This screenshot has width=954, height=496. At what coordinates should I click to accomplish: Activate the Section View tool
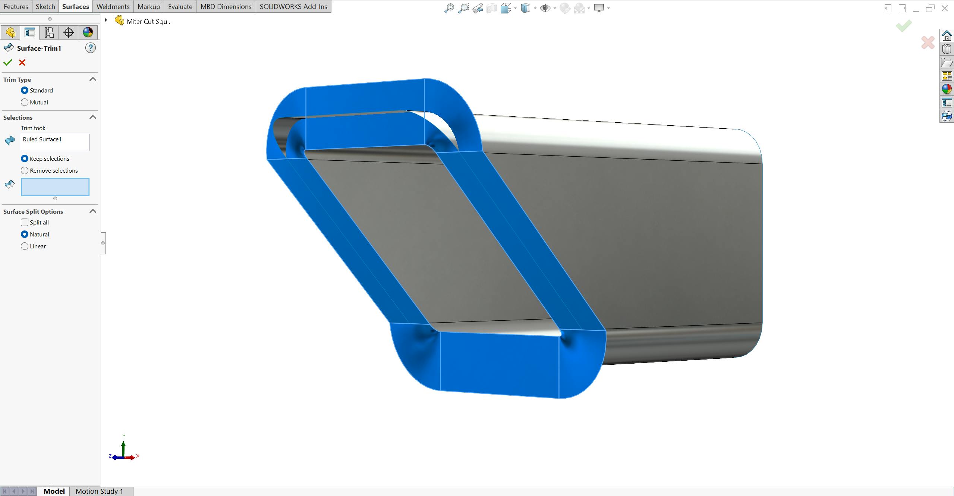pos(491,7)
